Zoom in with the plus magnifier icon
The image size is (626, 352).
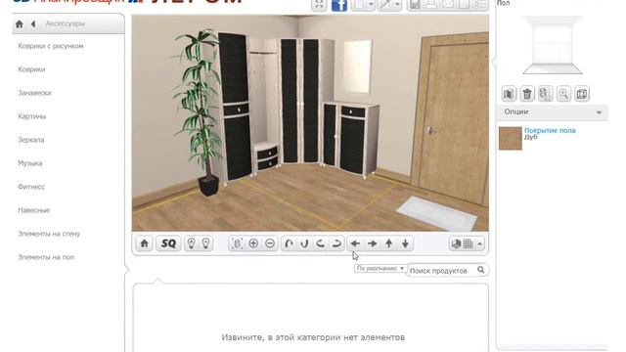(x=253, y=243)
